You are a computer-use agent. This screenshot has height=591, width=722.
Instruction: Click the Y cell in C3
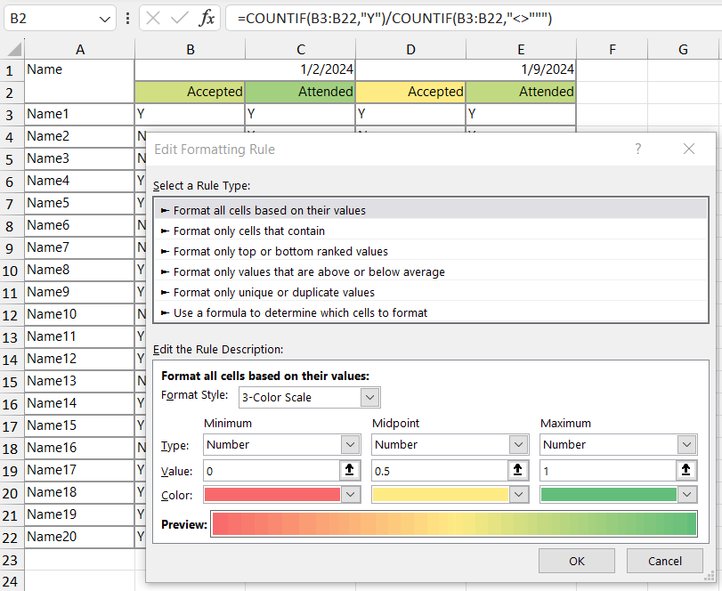tap(300, 114)
